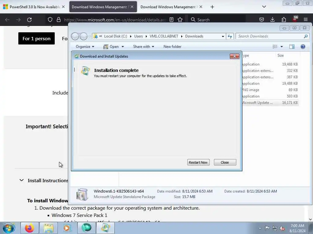
Task: Open the green round taskbar application
Action: [x=86, y=228]
